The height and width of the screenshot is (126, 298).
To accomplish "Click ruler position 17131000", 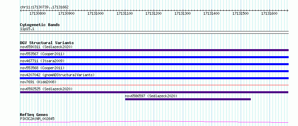I will [x=96, y=14].
